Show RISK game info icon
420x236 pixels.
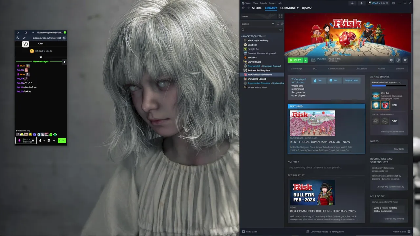pos(398,60)
